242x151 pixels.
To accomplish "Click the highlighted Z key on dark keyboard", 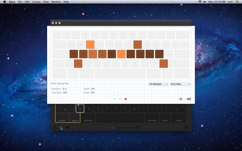I will pyautogui.click(x=80, y=108).
